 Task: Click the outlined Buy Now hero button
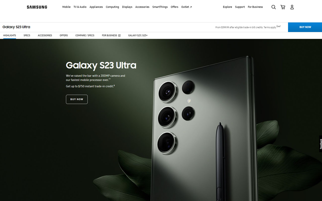[77, 99]
